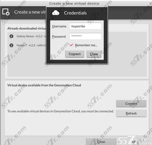Grab the splitter handle between the two panels
The image size is (152, 145).
pyautogui.click(x=77, y=80)
